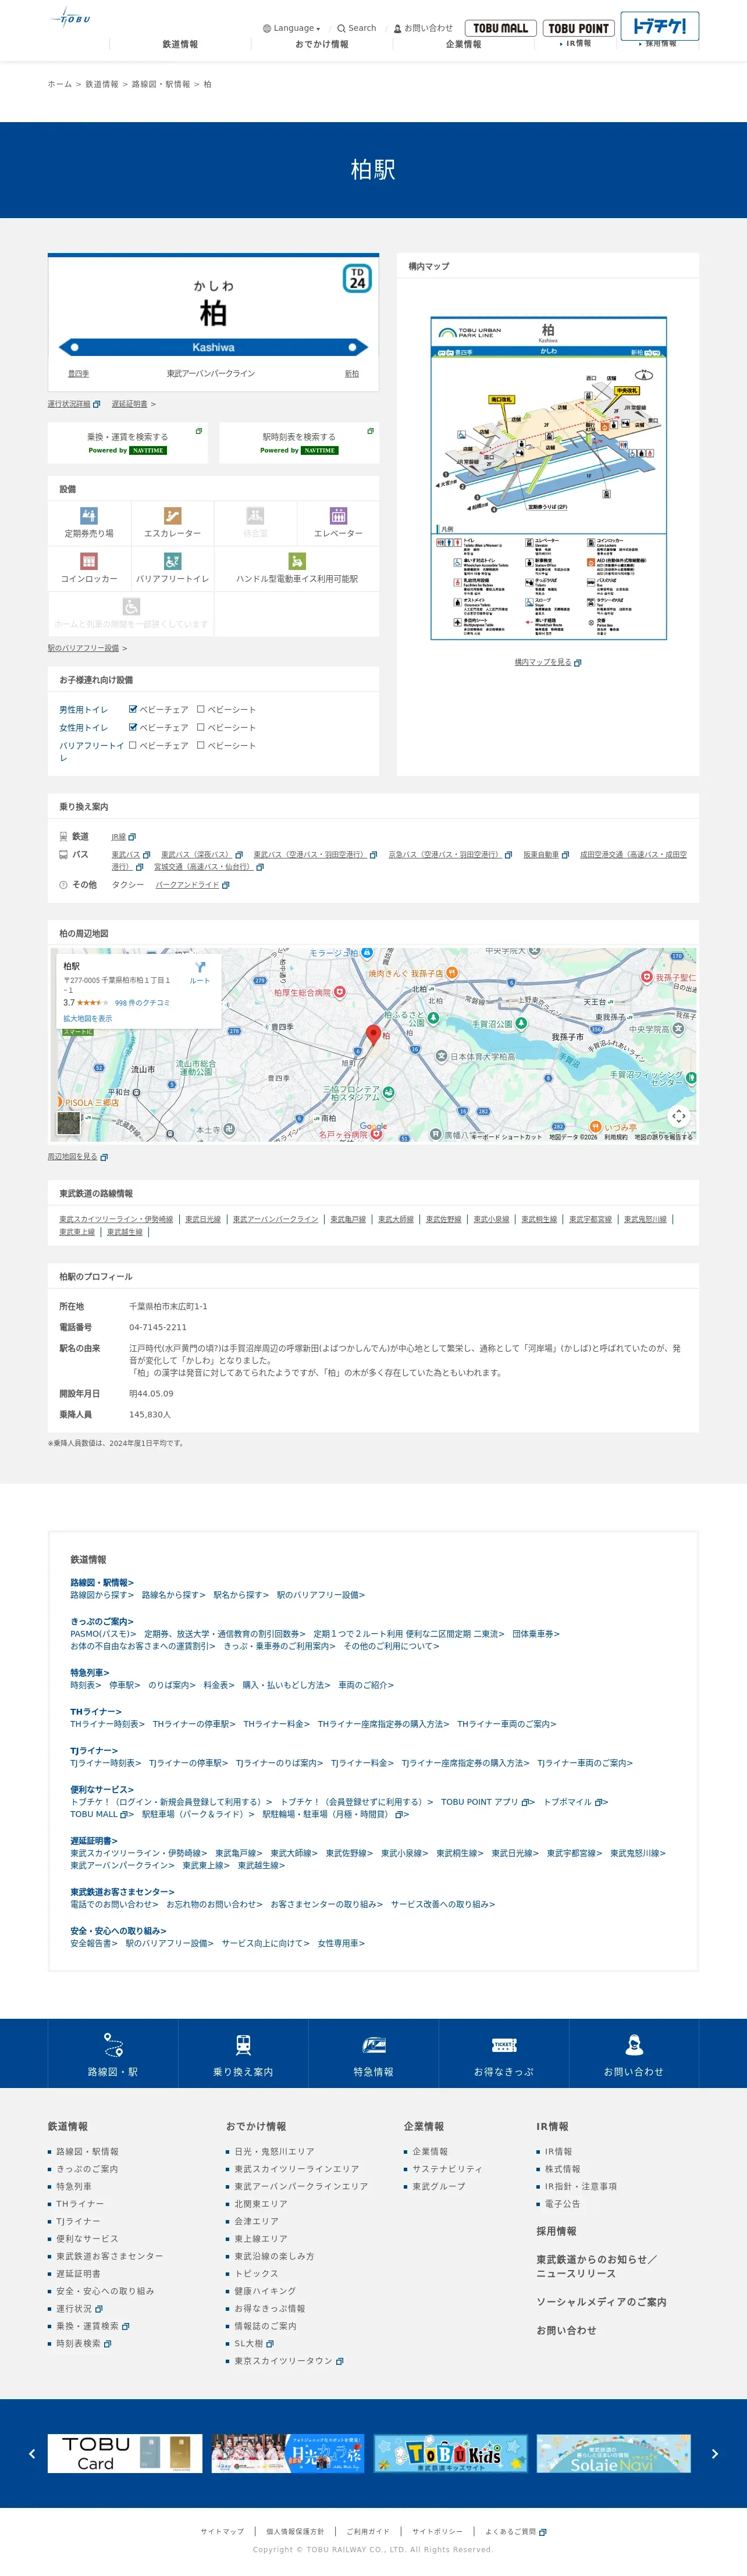Open the TOBU Kids banner
Screen dimensions: 747x2576
[x=451, y=2453]
